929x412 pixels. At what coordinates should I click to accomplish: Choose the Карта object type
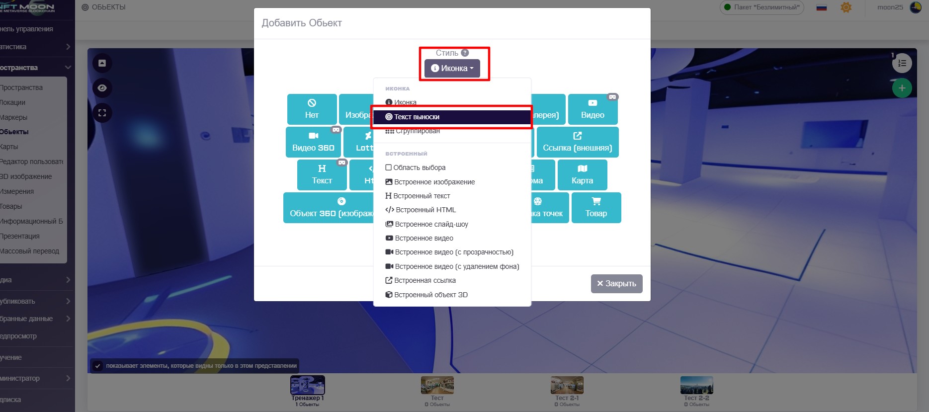582,175
